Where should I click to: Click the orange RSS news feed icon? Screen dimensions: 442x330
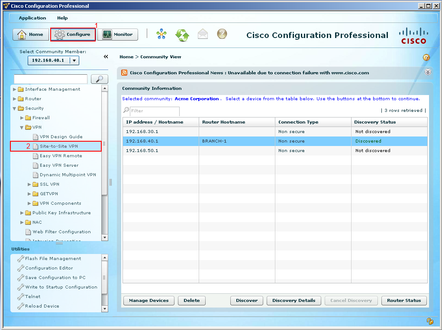coord(124,73)
